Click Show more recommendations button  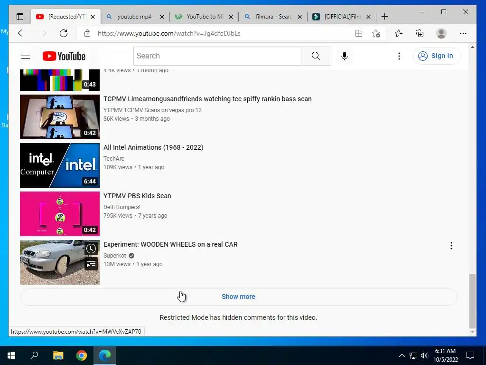[238, 297]
